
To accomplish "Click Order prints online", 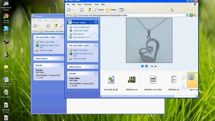I will pos(81,31).
